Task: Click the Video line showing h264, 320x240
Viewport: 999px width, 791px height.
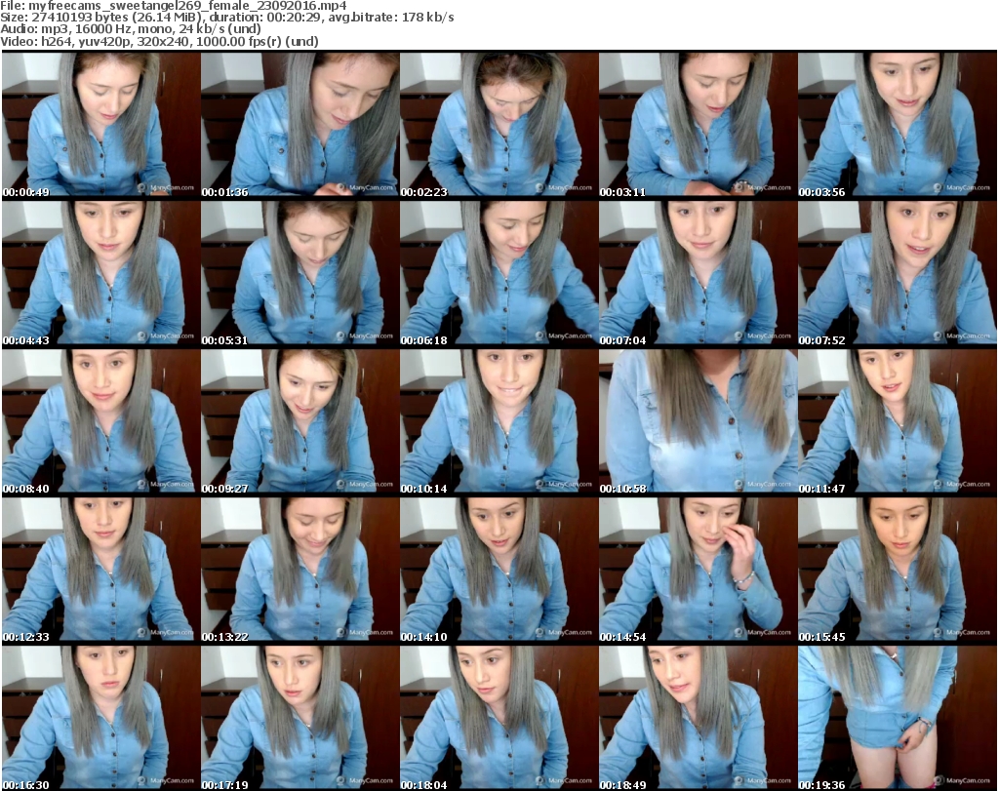Action: coord(159,41)
